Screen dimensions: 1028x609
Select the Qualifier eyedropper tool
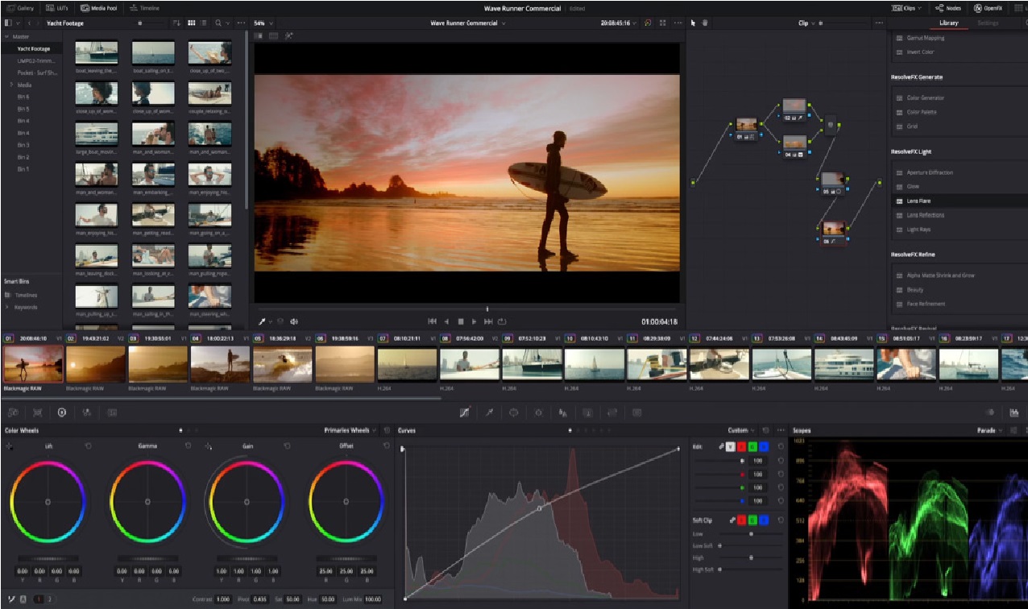[489, 412]
